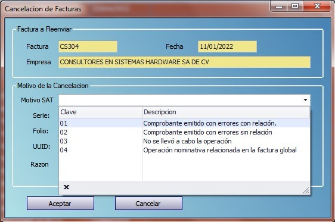Click the Factura field showing CS304

pyautogui.click(x=88, y=46)
